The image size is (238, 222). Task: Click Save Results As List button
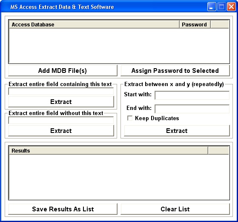[x=63, y=209]
